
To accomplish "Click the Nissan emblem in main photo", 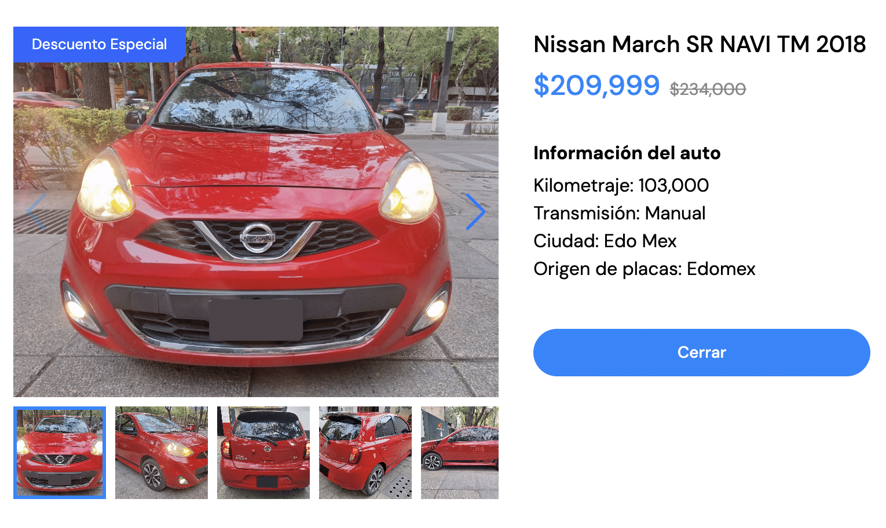I will (258, 238).
